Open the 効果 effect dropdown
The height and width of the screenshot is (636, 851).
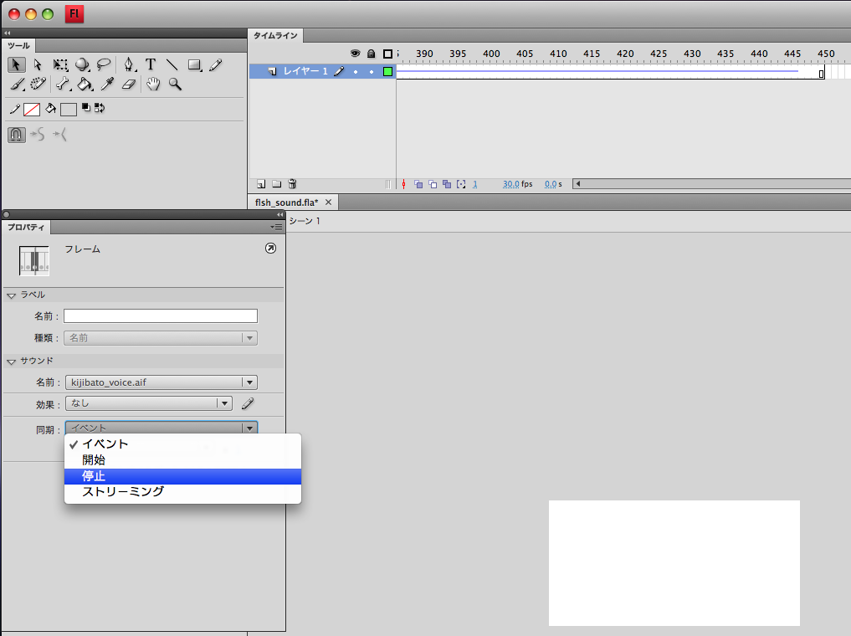[149, 403]
